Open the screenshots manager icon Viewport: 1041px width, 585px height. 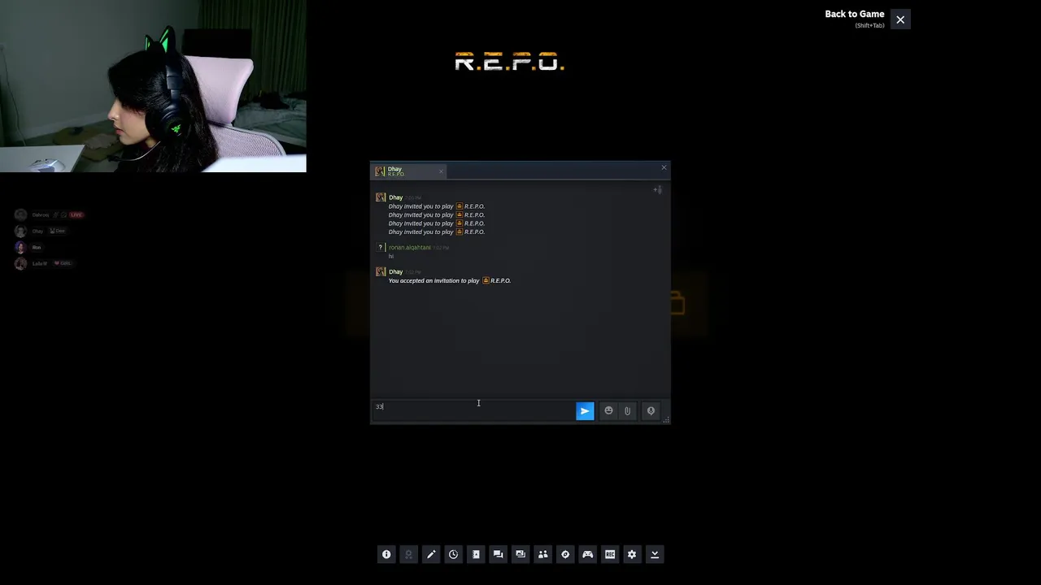tap(520, 554)
